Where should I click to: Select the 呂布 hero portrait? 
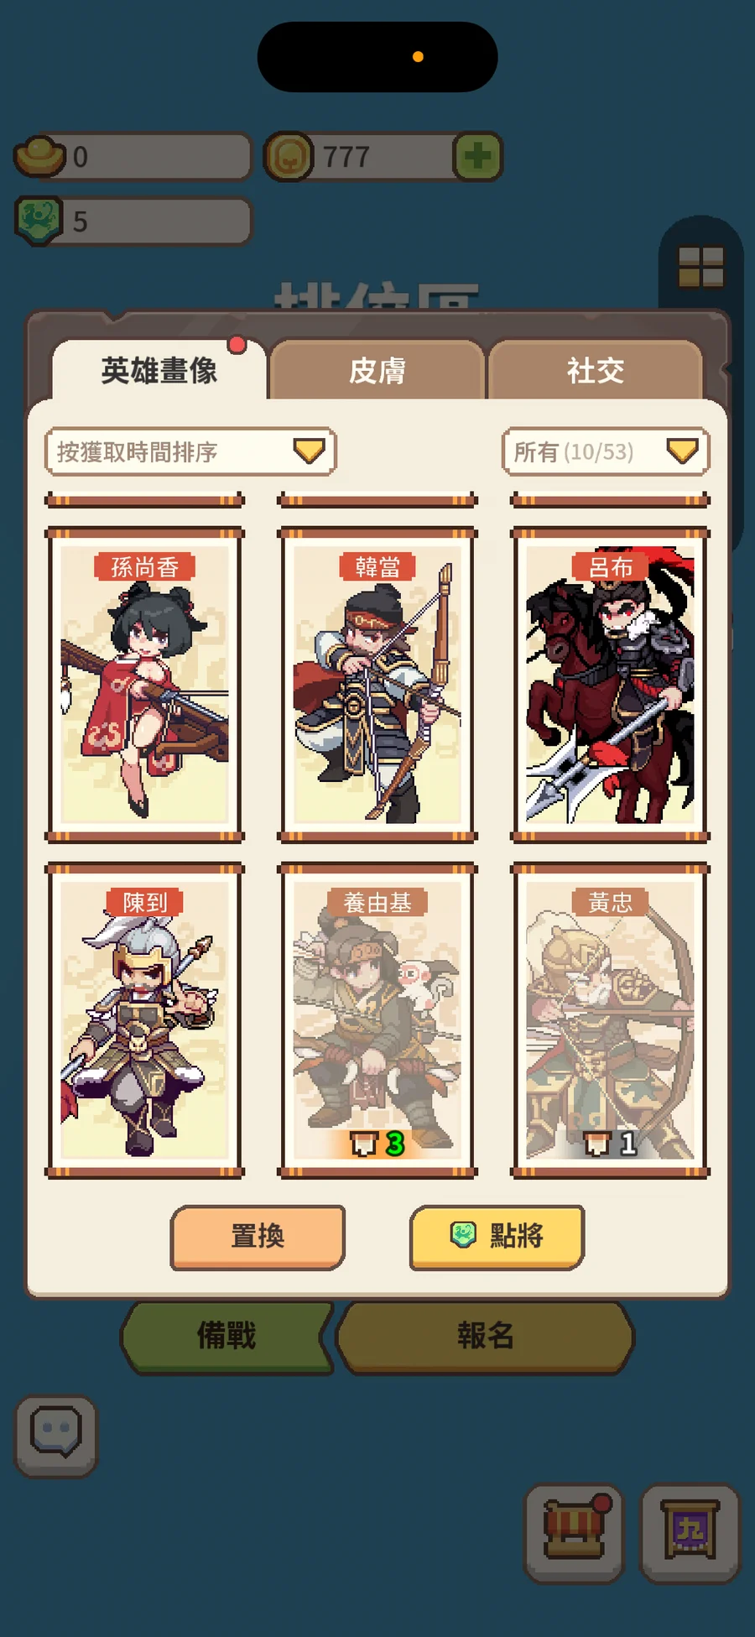pyautogui.click(x=610, y=685)
